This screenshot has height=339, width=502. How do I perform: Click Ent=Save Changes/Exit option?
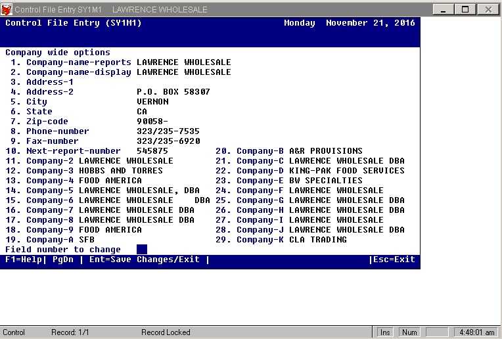click(x=145, y=260)
